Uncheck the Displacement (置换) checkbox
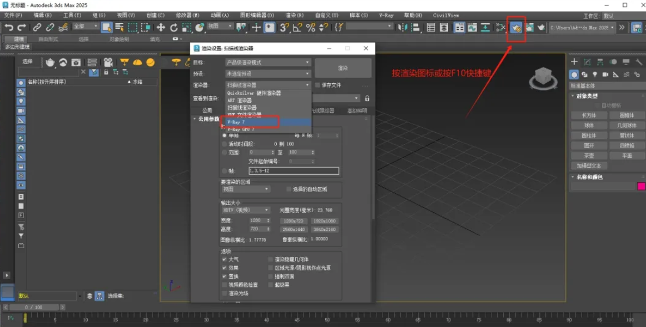This screenshot has height=327, width=646. 225,276
